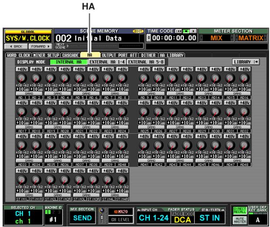The width and height of the screenshot is (270, 227).
Task: Toggle +48V for AD32 channel
Action: point(244,103)
